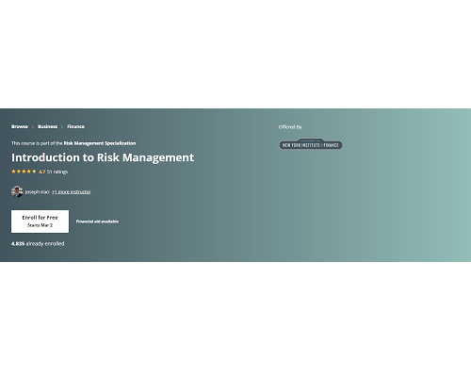This screenshot has width=471, height=377.
Task: Click the Joseph Hao instructor avatar
Action: pos(17,191)
